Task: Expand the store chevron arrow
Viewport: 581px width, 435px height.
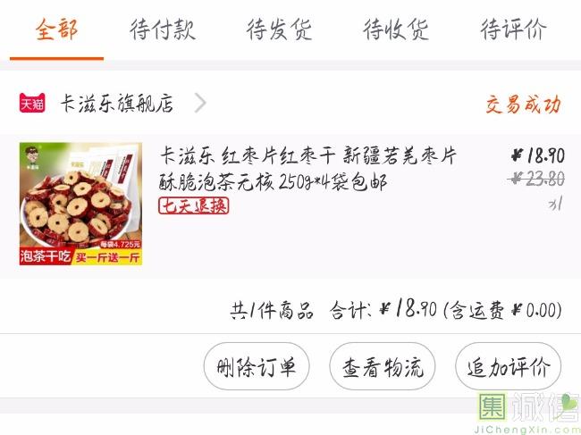Action: 200,103
